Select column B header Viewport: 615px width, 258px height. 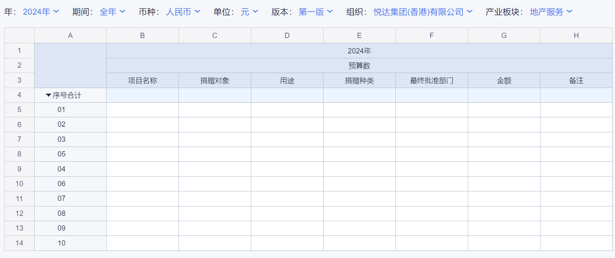142,36
